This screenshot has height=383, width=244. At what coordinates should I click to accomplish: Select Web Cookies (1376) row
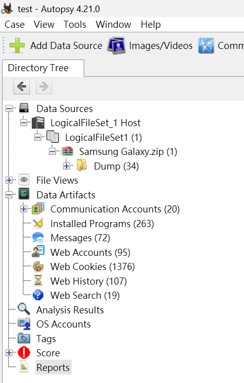(x=92, y=266)
